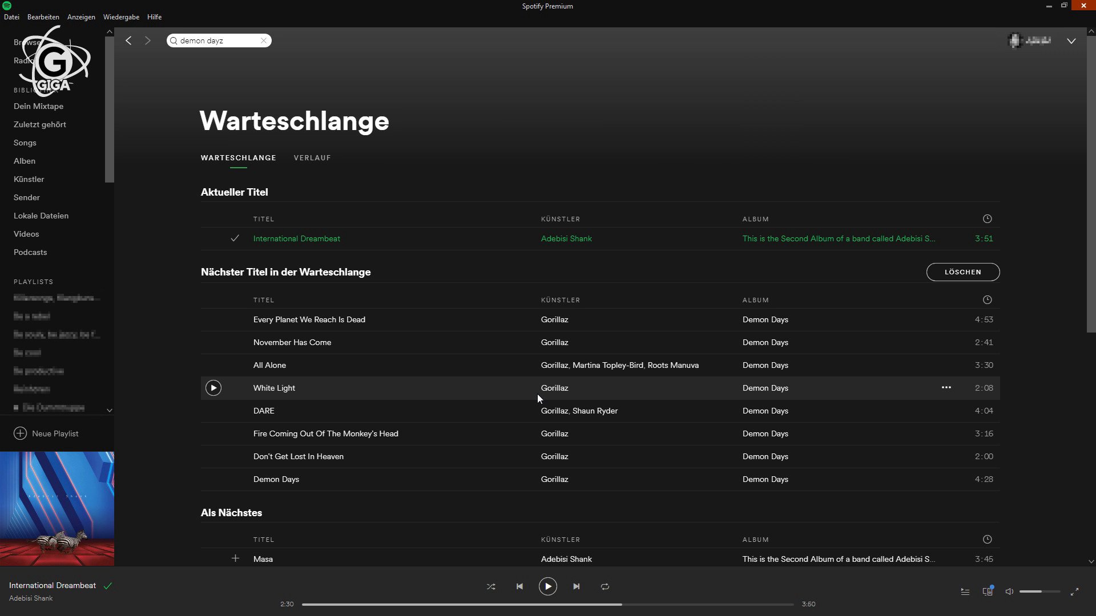Open Sender in the sidebar

[27, 197]
